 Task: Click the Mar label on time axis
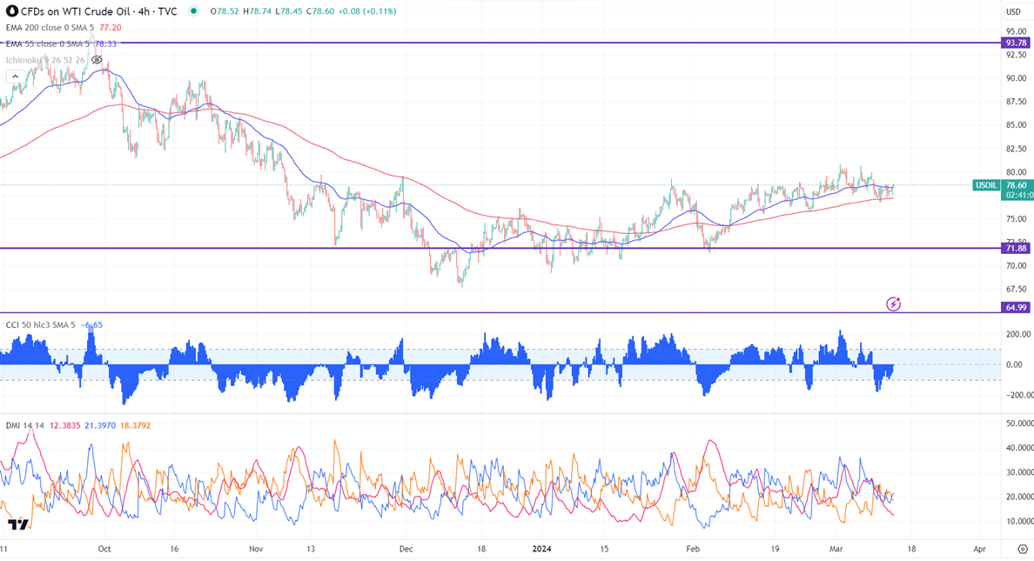point(836,549)
